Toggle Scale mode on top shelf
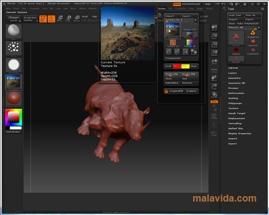Viewport: 269px width, 215px height. (x=68, y=19)
